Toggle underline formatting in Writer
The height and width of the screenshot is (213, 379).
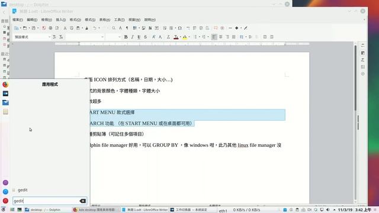(139, 37)
